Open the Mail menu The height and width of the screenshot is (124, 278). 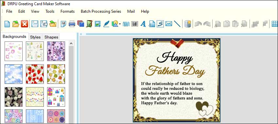point(131,11)
